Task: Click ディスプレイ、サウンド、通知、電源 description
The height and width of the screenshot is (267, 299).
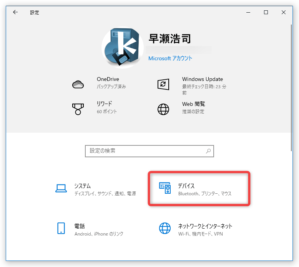Action: [x=105, y=194]
